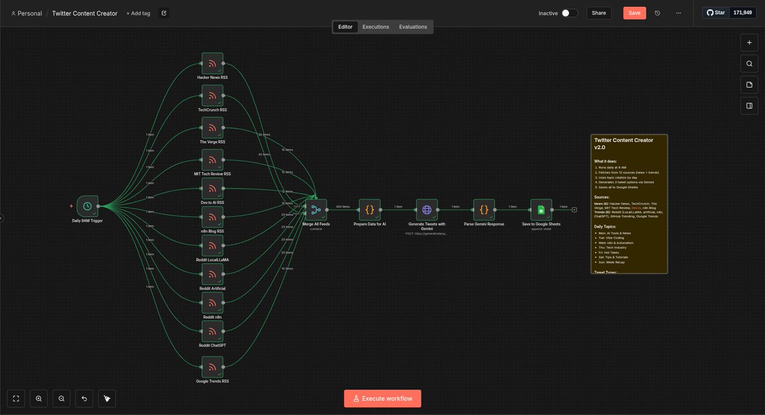Image resolution: width=765 pixels, height=415 pixels.
Task: Select the Prepare Data for AI node
Action: coord(370,209)
